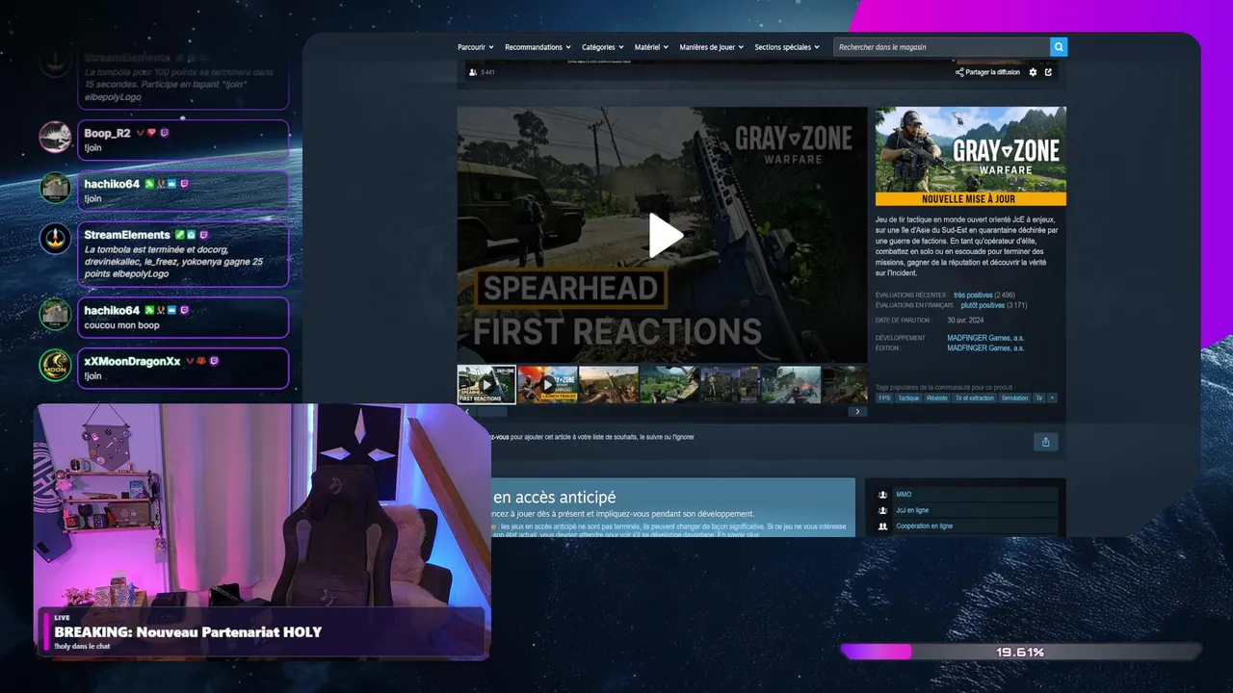Image resolution: width=1233 pixels, height=693 pixels.
Task: Play the Spearhead First Reactions video
Action: click(665, 236)
